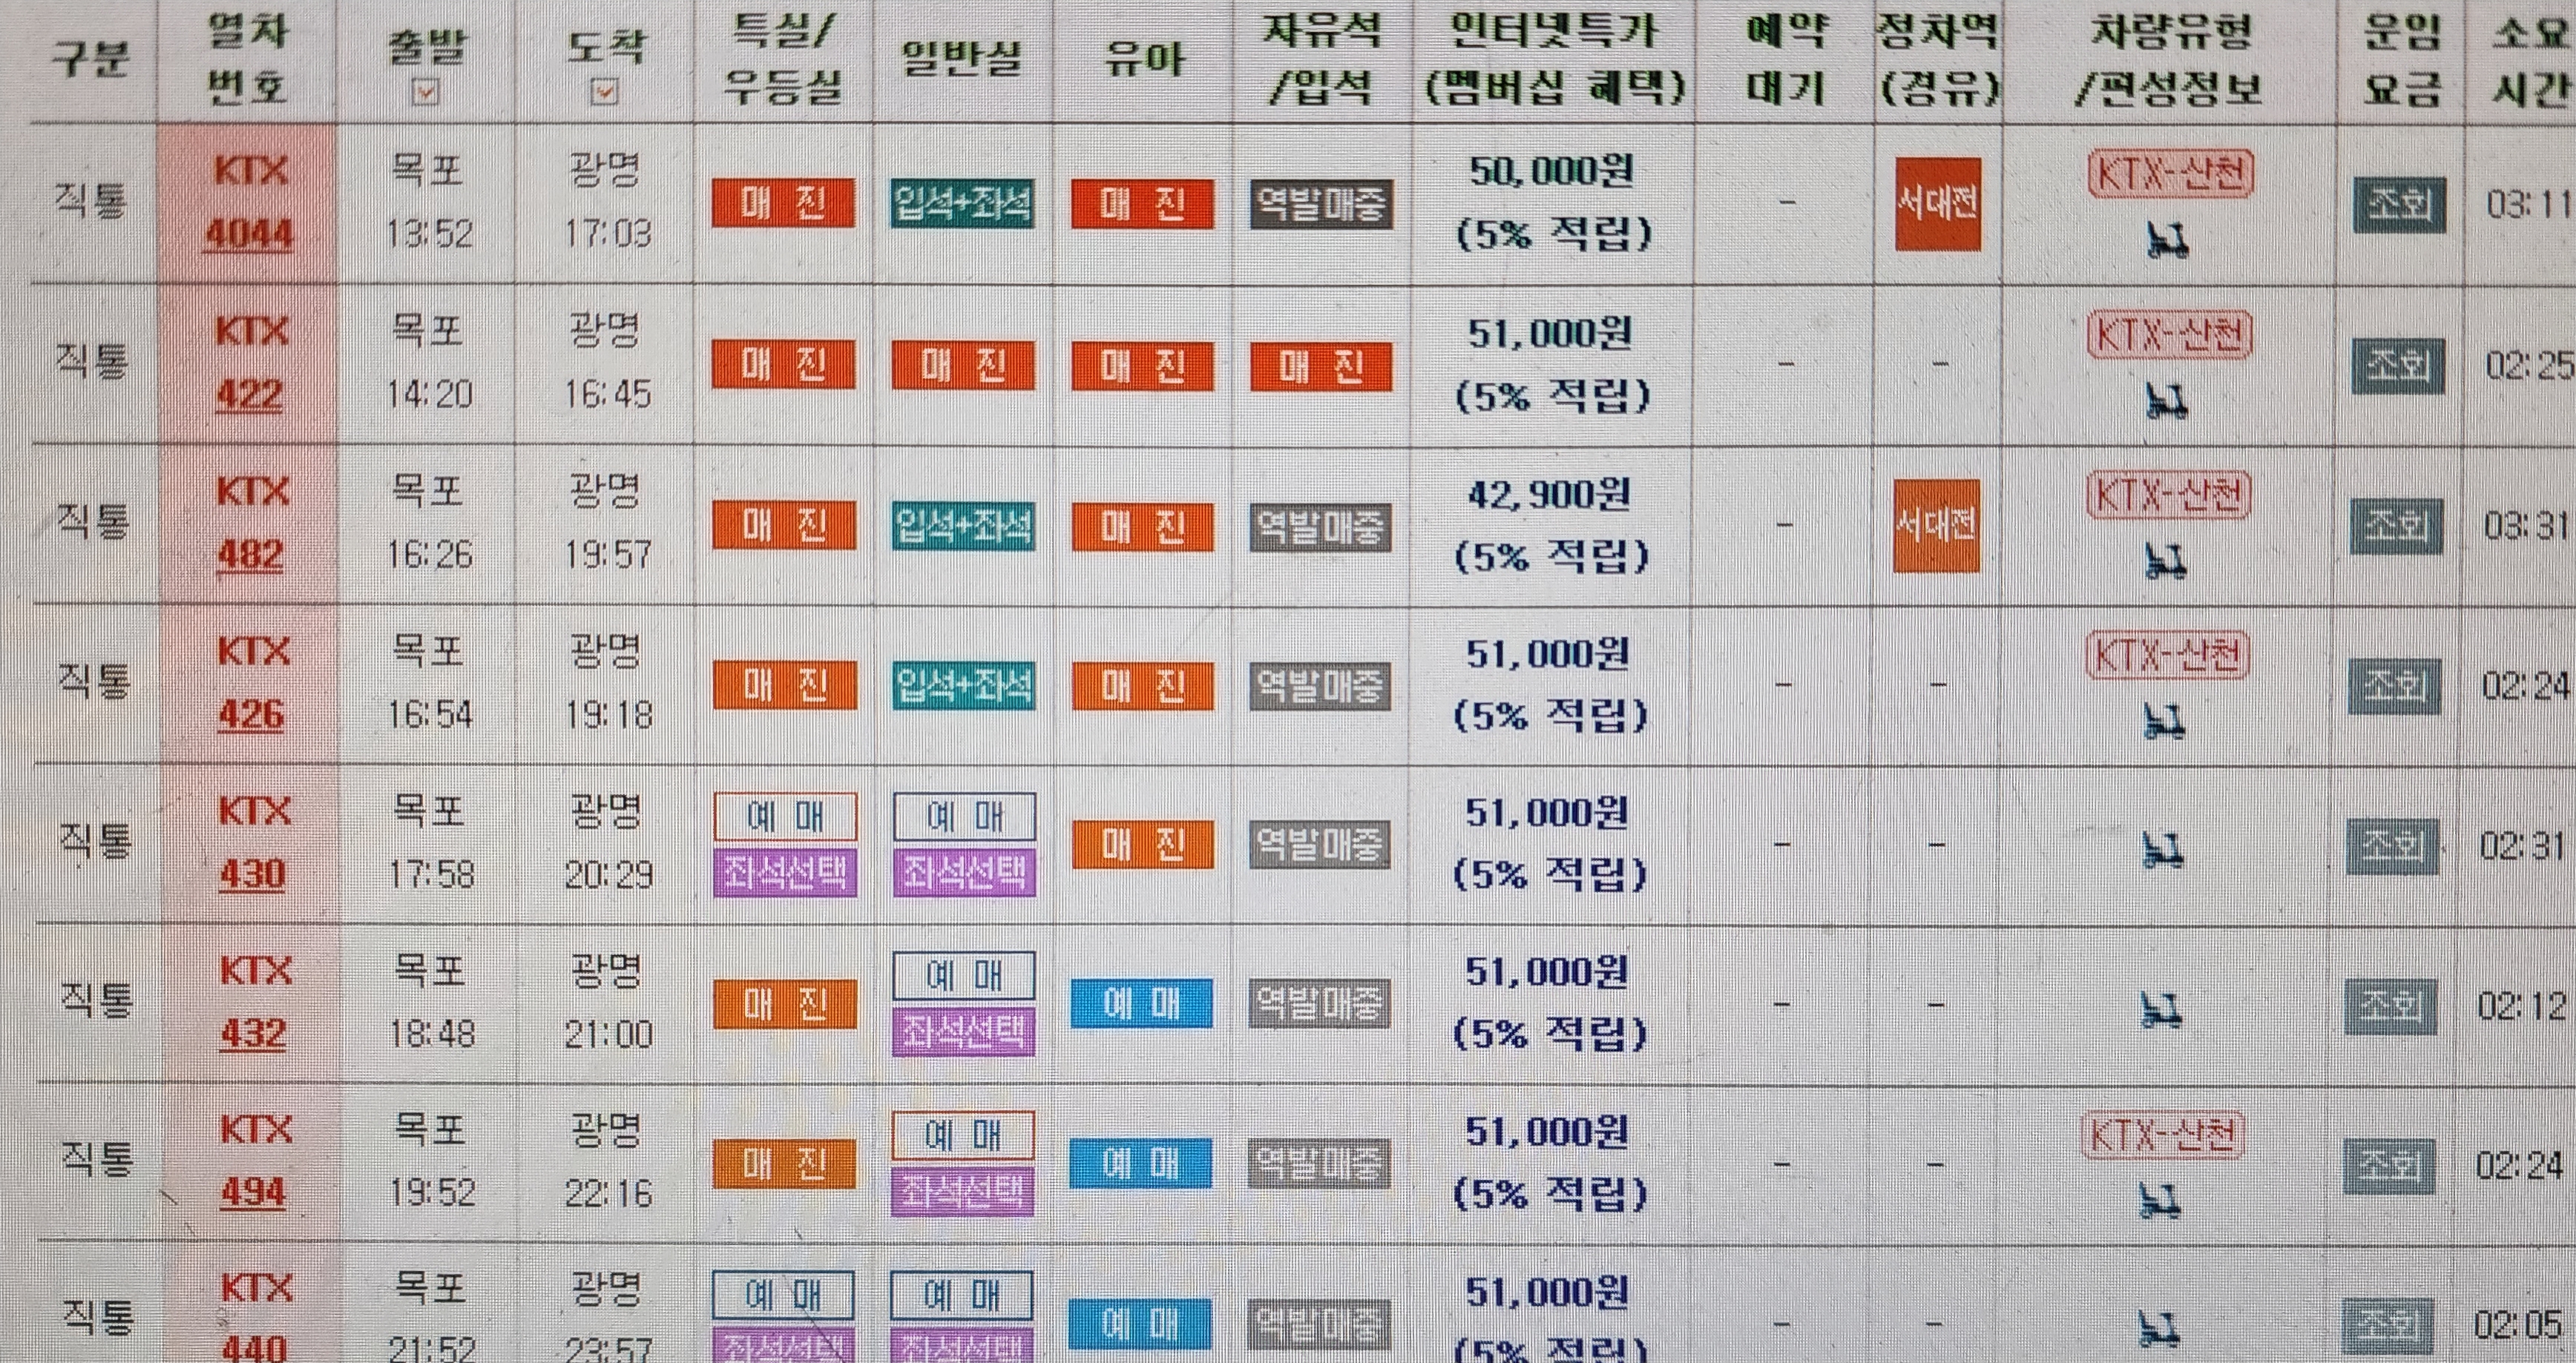This screenshot has height=1363, width=2576.
Task: Click 역발매중 for train 4044
Action: (1322, 205)
